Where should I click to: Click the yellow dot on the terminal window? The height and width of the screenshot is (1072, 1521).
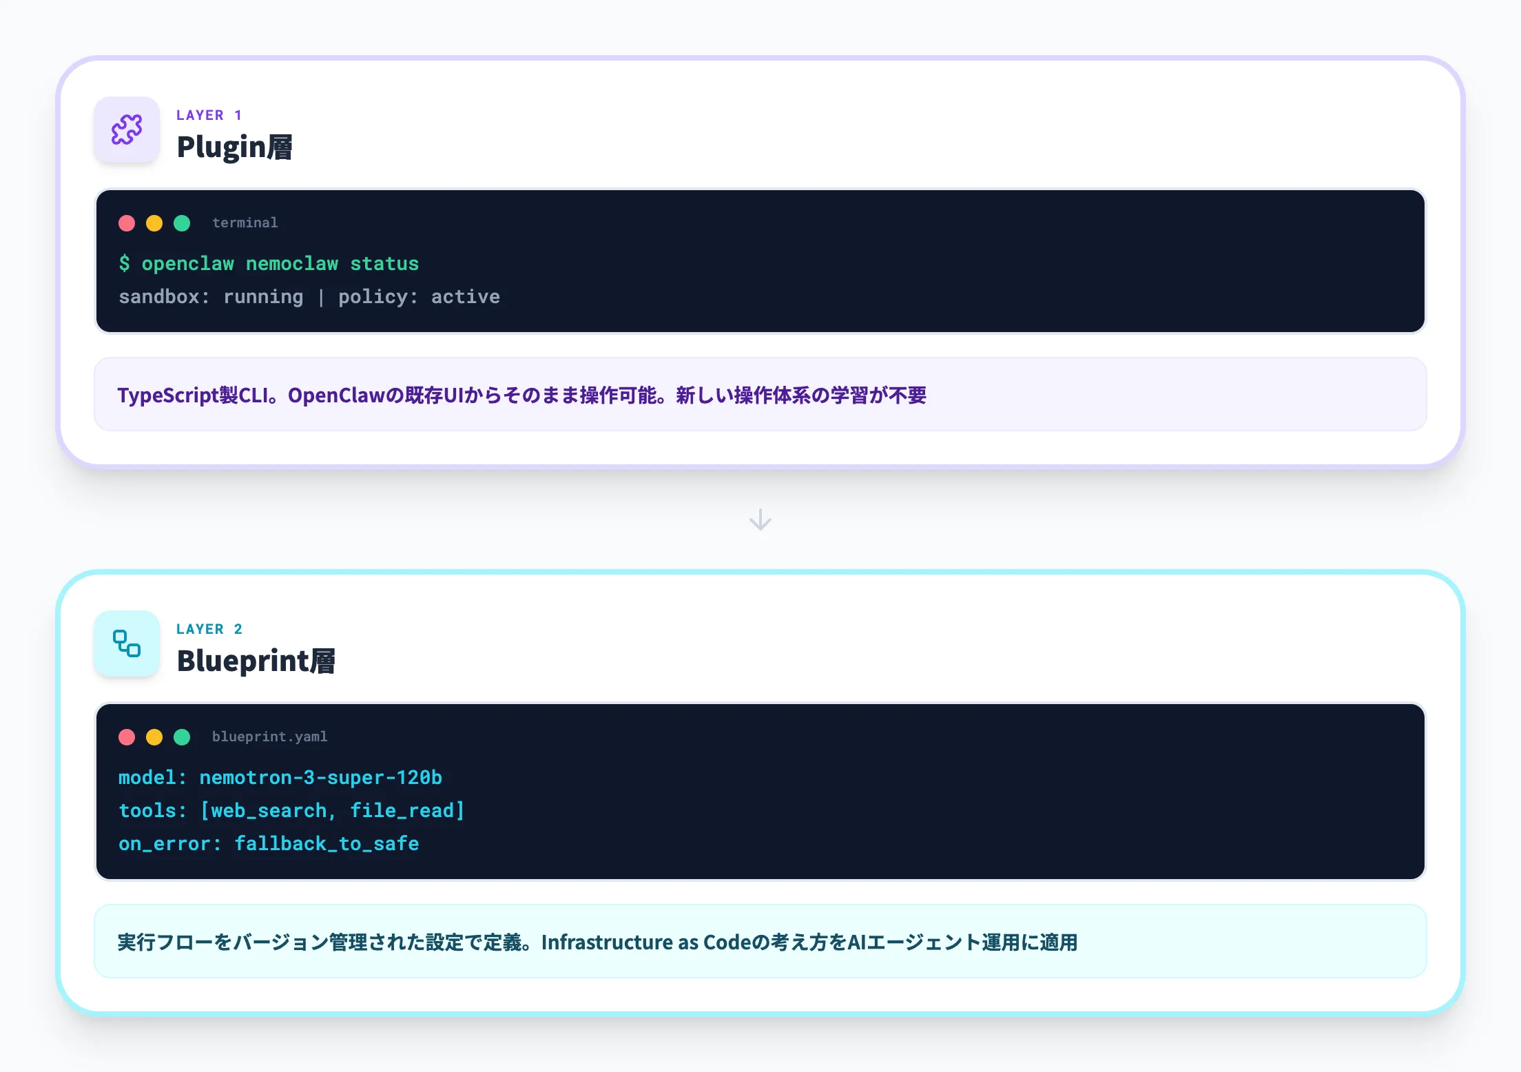pos(154,223)
